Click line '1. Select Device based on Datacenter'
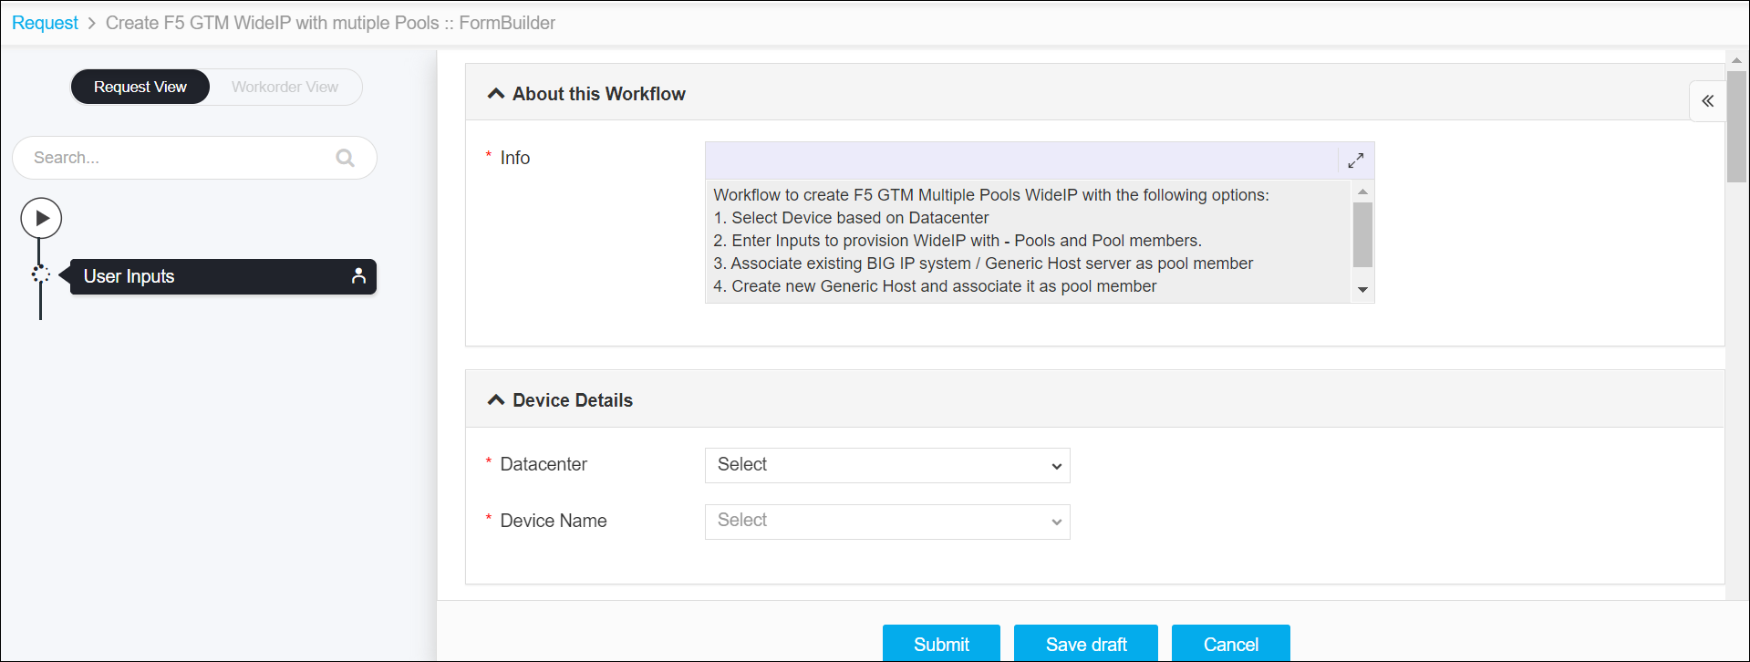The width and height of the screenshot is (1750, 662). (x=851, y=218)
